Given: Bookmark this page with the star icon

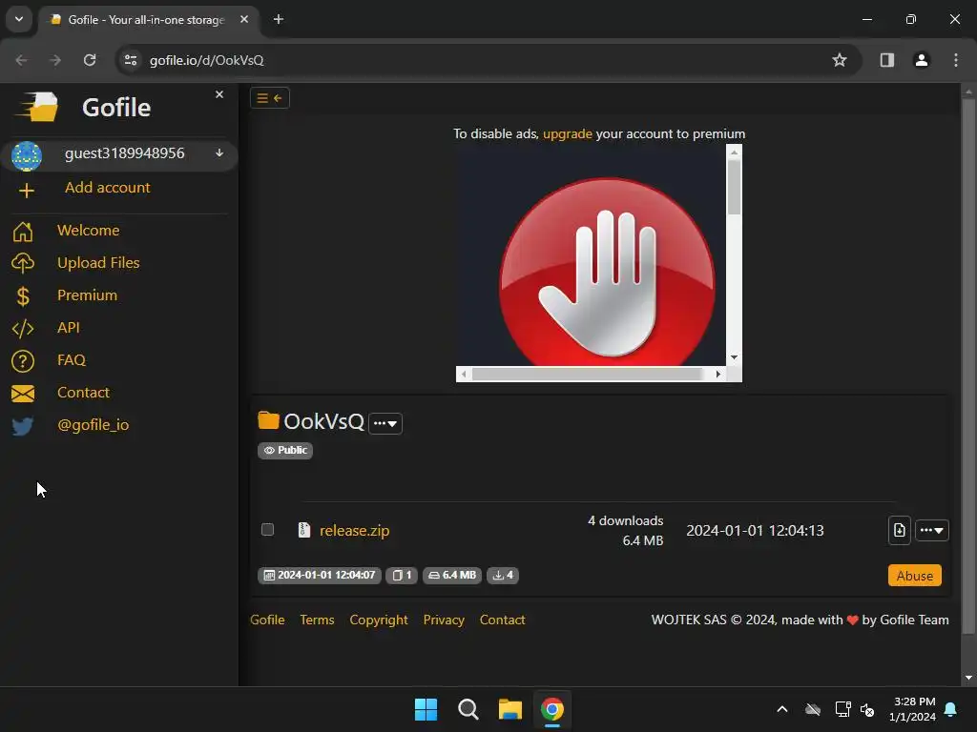Looking at the screenshot, I should click(x=840, y=60).
